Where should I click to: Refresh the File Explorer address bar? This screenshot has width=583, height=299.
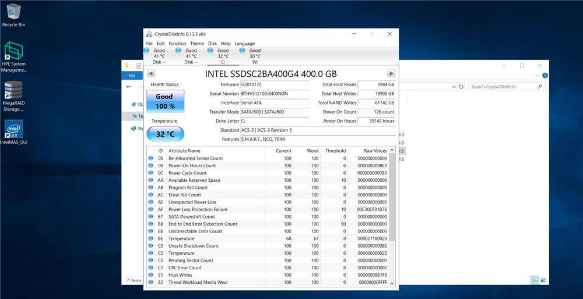point(461,87)
